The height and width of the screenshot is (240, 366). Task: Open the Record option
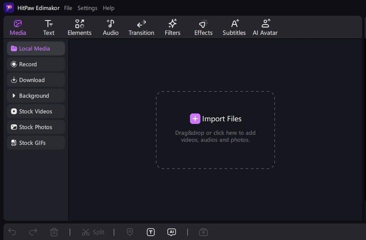click(x=36, y=64)
